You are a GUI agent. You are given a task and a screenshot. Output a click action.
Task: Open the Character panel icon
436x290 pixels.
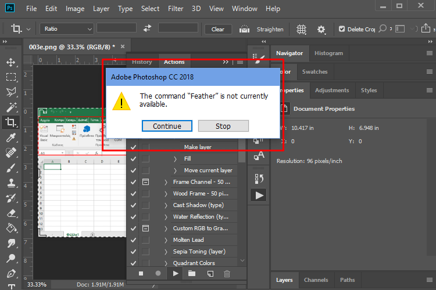[x=259, y=155]
